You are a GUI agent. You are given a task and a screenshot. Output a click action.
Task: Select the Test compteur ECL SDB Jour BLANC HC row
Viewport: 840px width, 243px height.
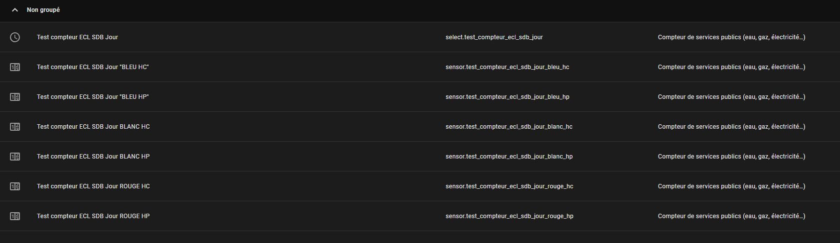coord(93,127)
